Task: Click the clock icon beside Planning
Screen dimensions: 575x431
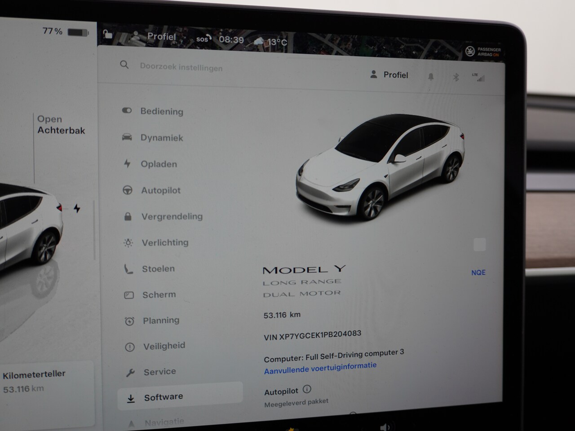Action: click(129, 321)
